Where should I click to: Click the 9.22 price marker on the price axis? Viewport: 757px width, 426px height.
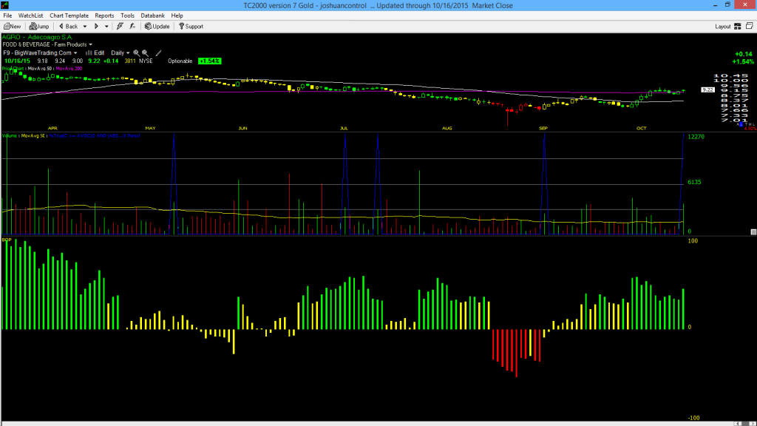pyautogui.click(x=707, y=89)
